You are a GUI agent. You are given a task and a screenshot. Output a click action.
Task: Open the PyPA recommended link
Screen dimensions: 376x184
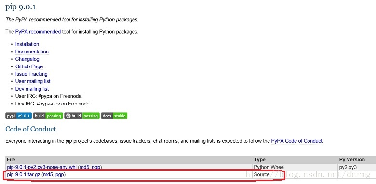(38, 32)
